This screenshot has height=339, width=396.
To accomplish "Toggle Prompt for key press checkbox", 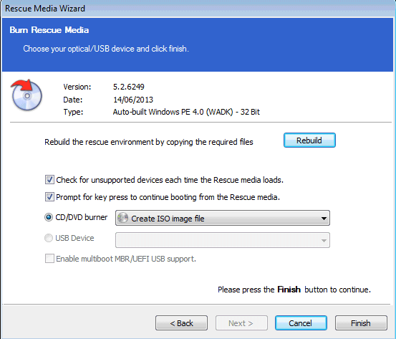I will click(x=49, y=196).
